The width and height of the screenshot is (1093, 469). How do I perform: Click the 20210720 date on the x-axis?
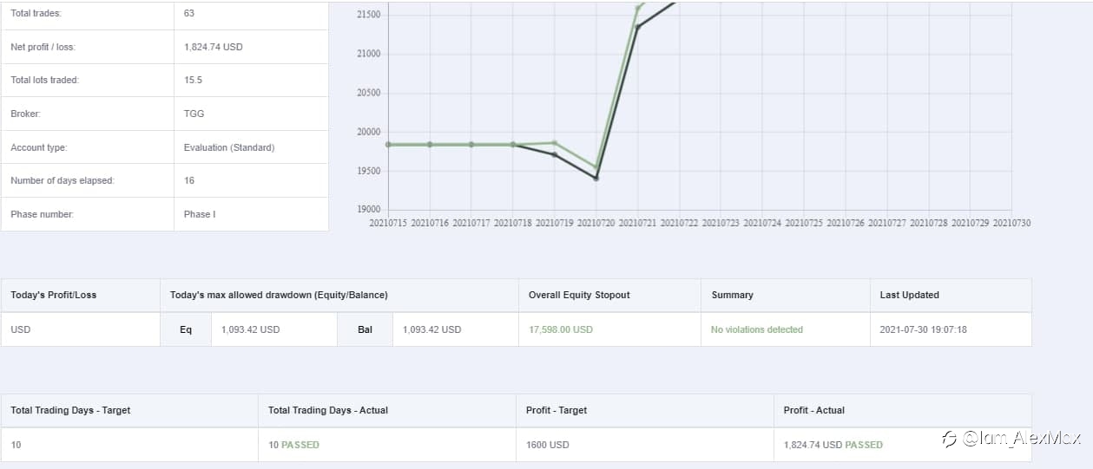tap(596, 223)
